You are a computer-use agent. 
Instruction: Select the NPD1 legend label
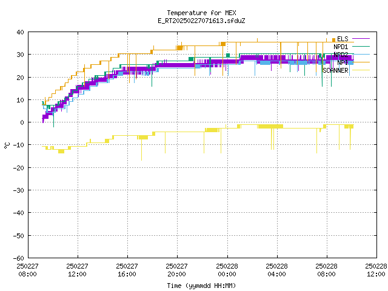coord(341,47)
